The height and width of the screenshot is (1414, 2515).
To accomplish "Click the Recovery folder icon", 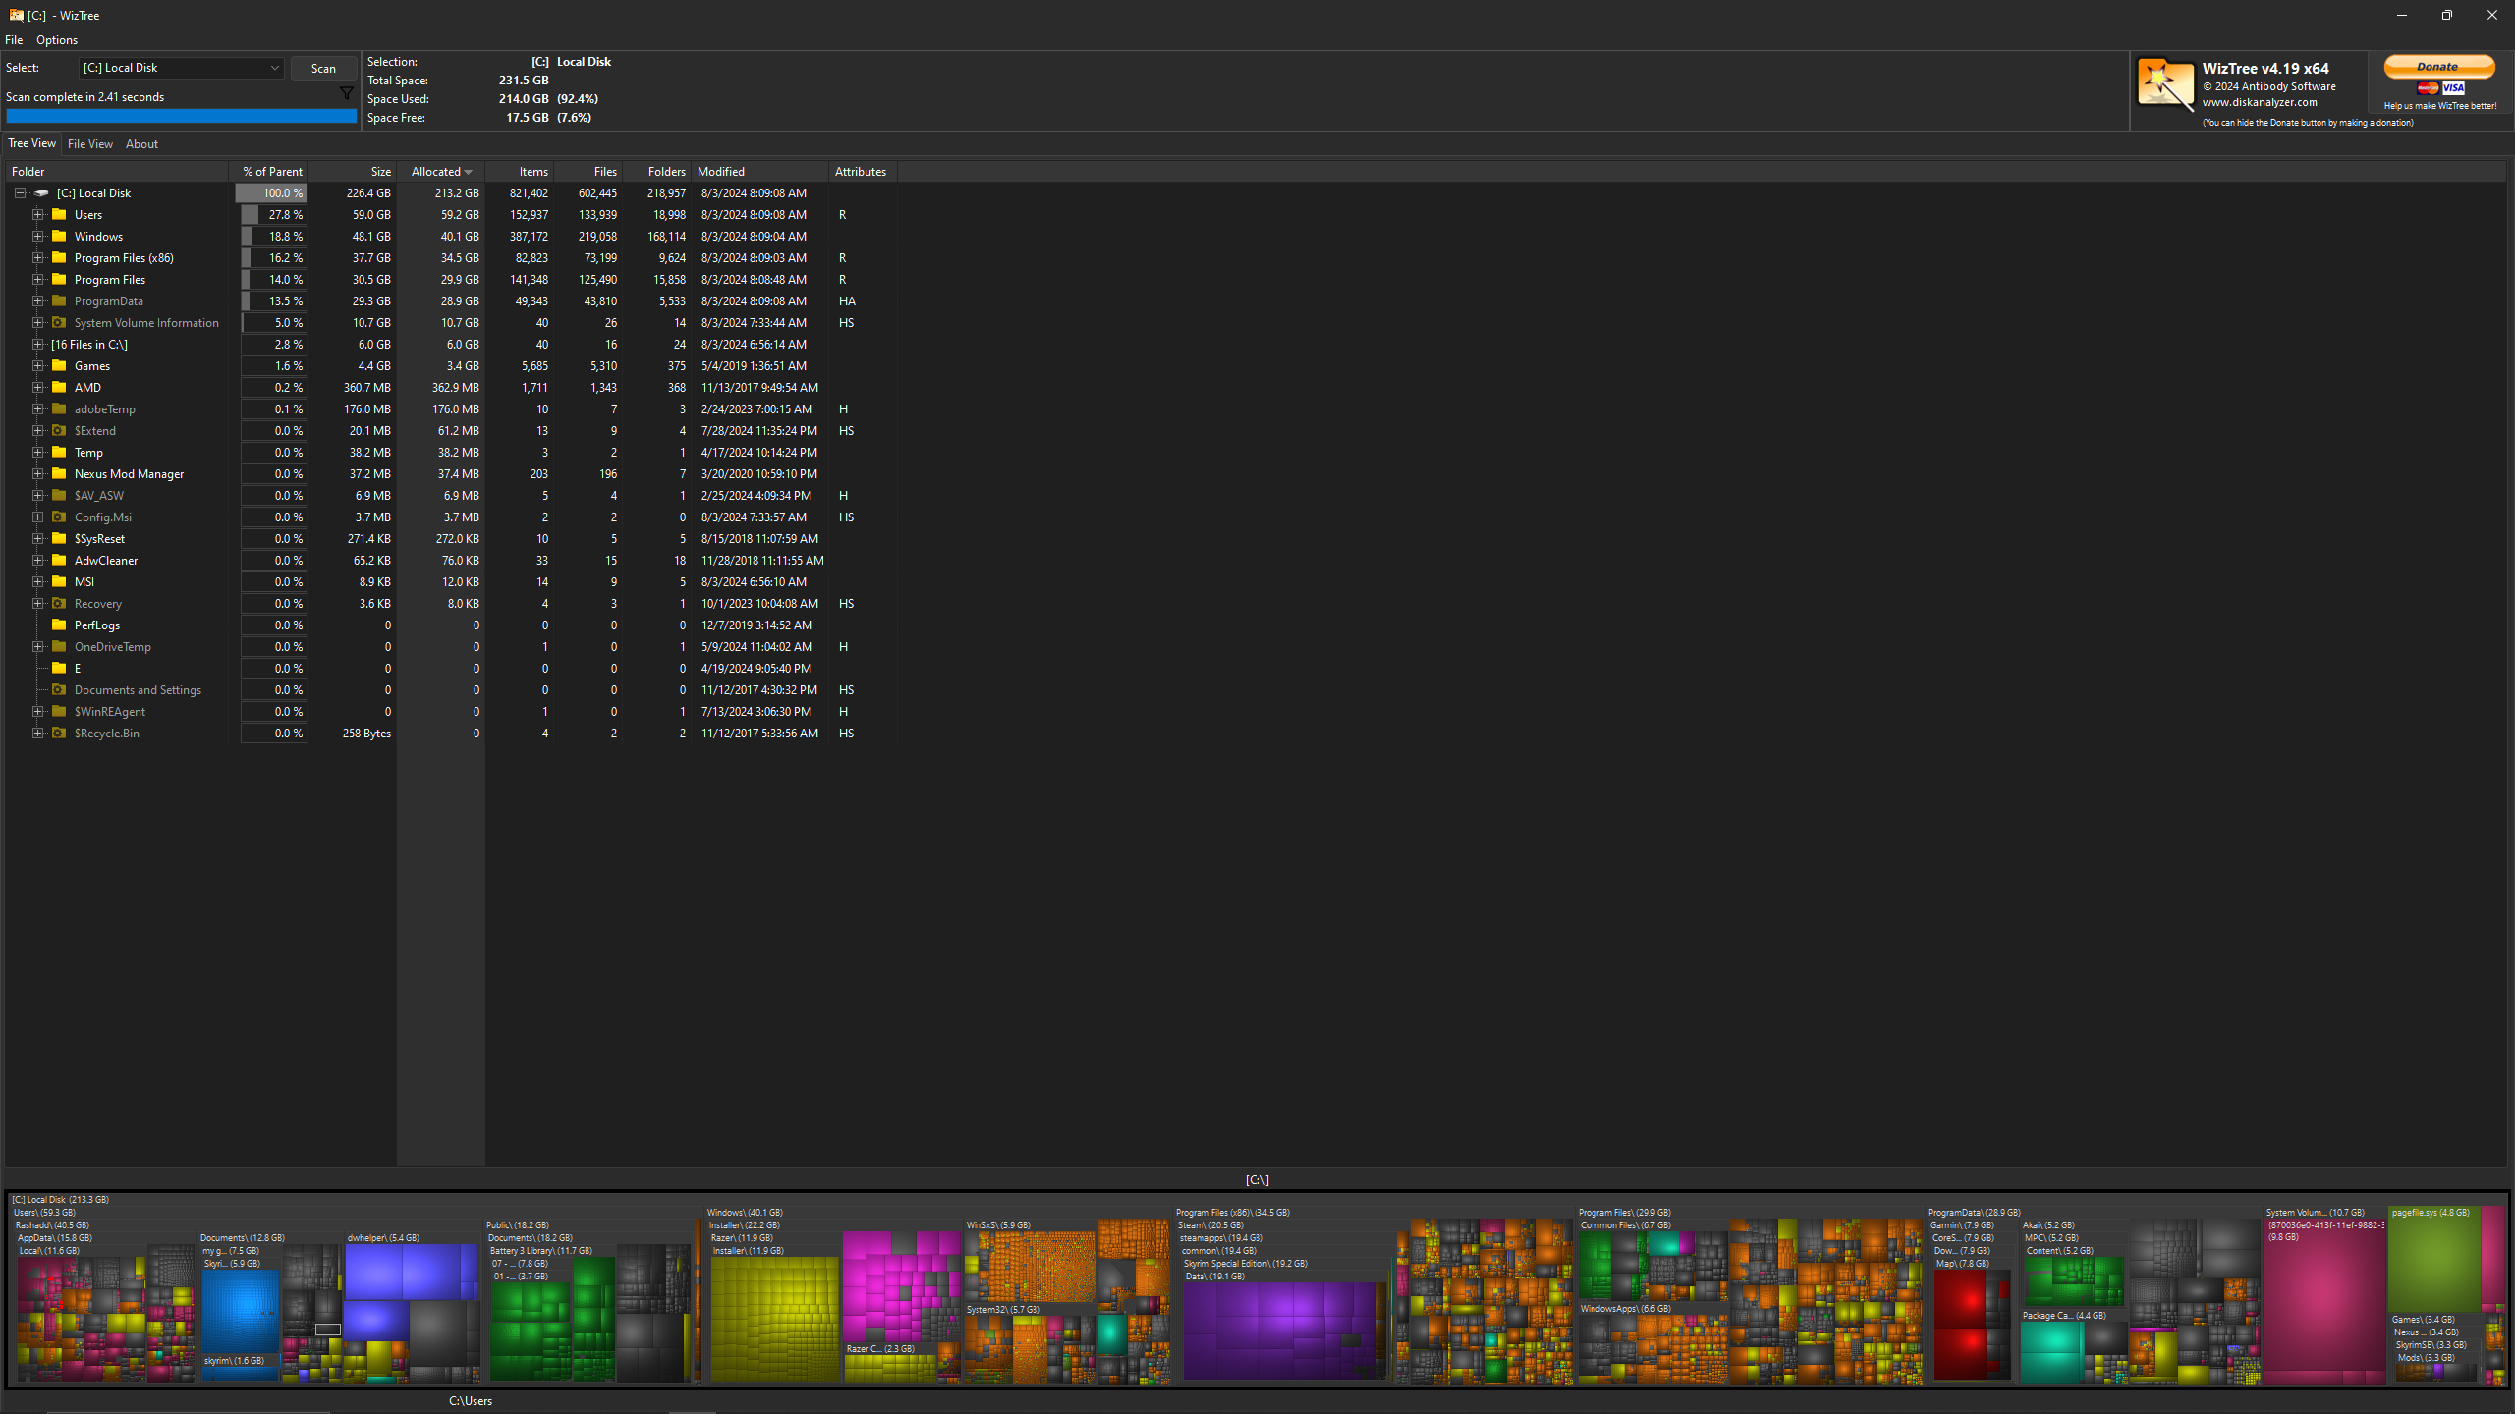I will point(59,603).
